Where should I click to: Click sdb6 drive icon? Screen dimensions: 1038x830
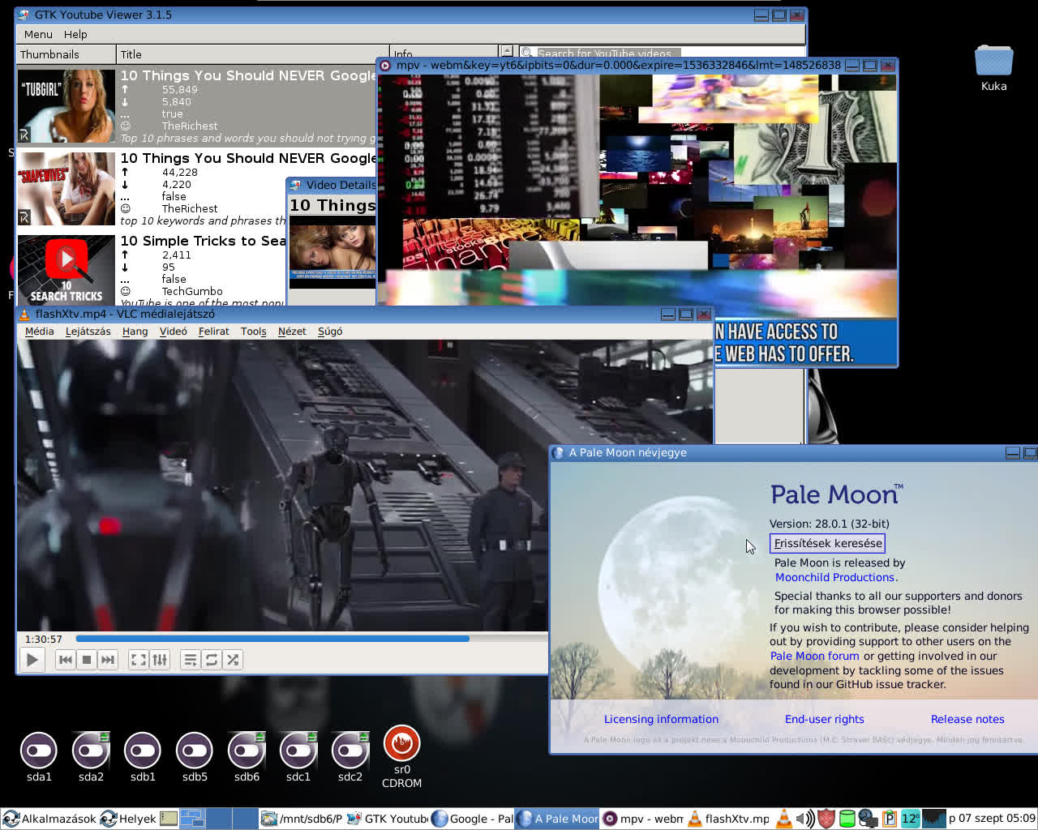(x=247, y=757)
